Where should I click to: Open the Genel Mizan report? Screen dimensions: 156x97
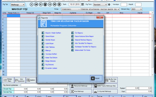(50, 37)
